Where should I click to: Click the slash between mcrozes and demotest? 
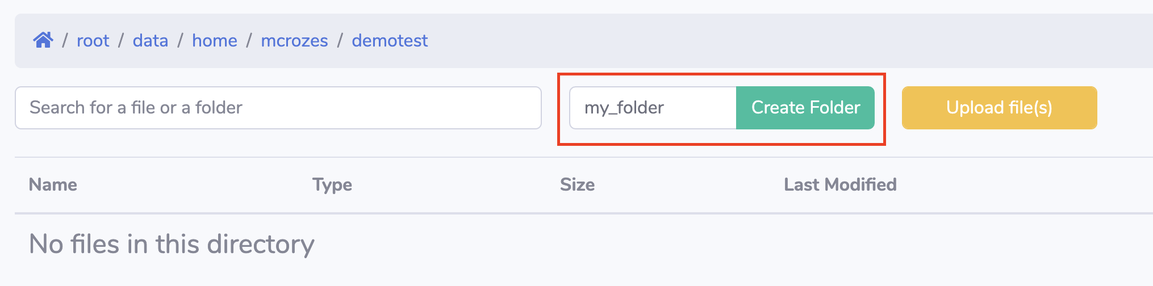340,41
